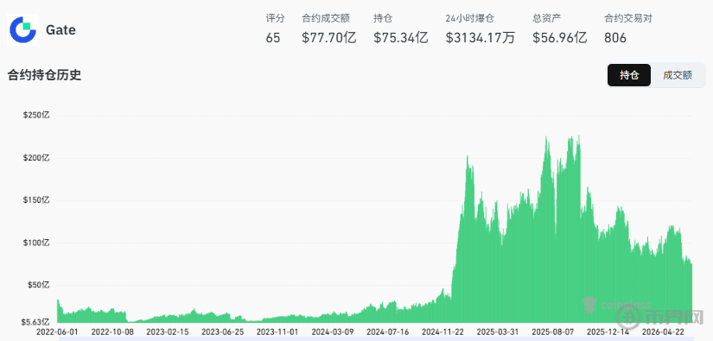Click the Gate exchange logo icon
This screenshot has height=341, width=713.
coord(22,30)
